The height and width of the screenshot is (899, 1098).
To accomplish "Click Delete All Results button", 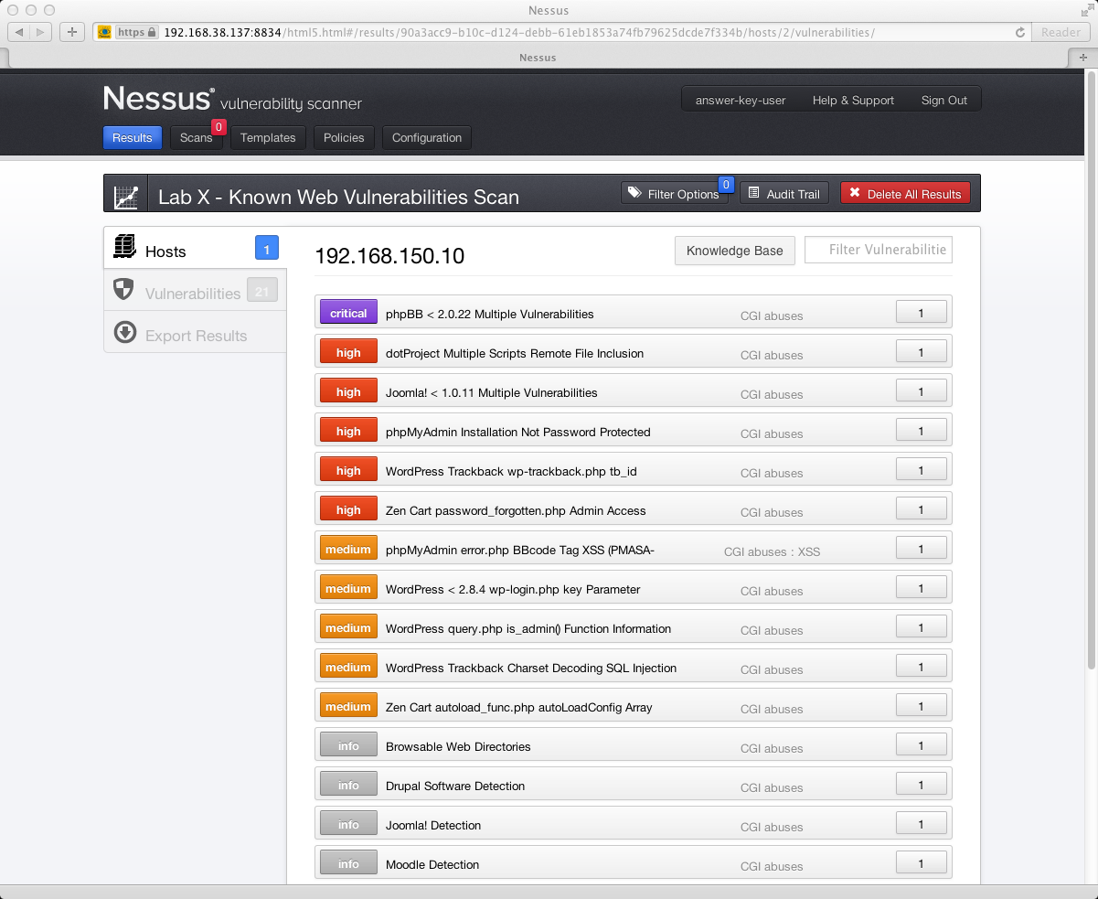I will (905, 193).
